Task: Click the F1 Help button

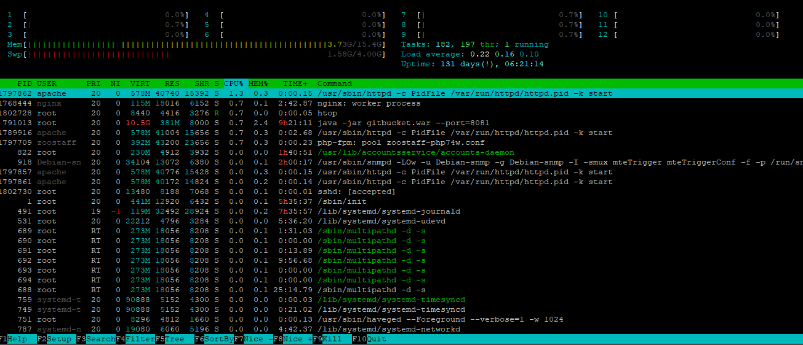Action: 17,339
